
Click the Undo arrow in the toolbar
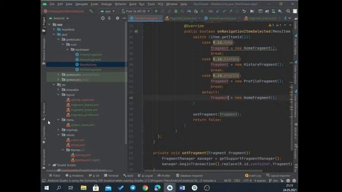coord(244,11)
